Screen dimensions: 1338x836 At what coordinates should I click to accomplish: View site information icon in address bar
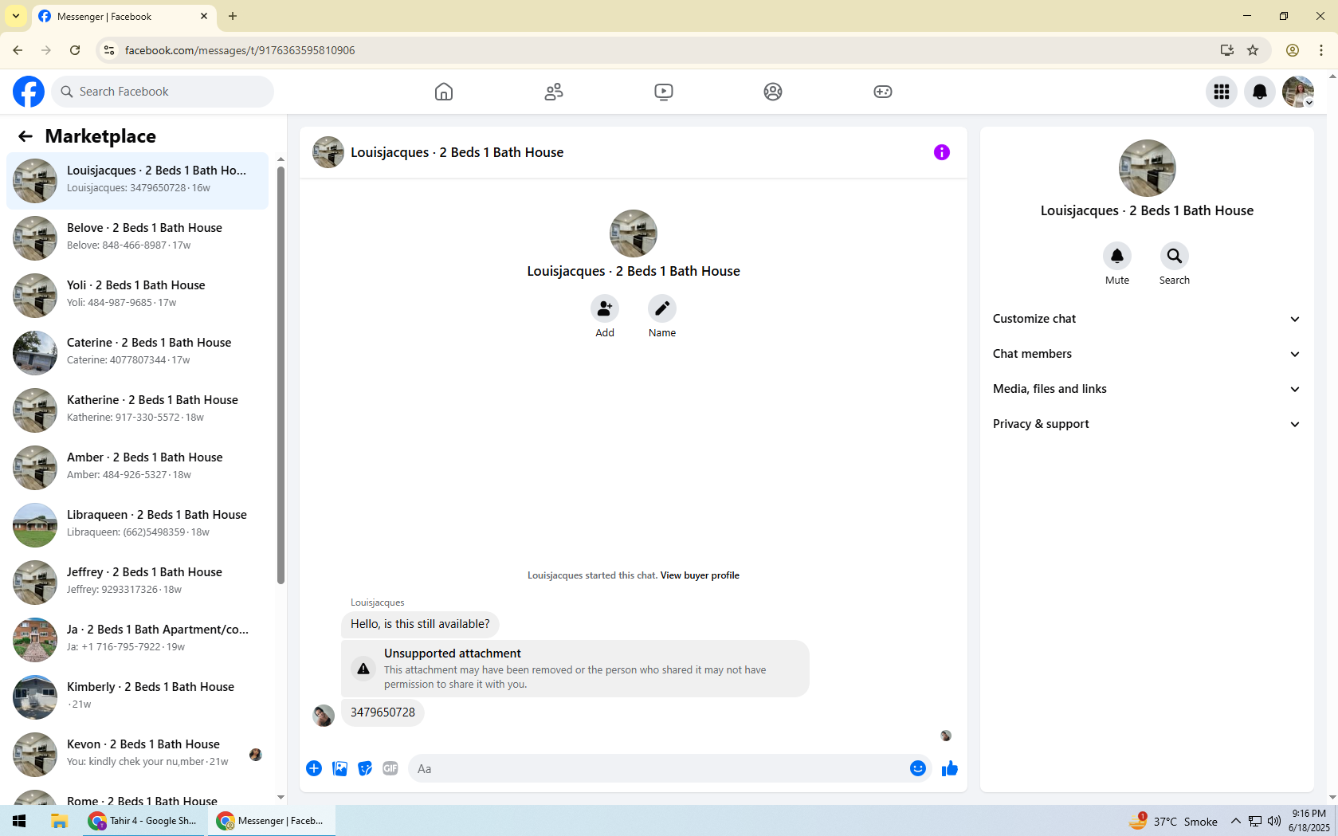pos(109,50)
